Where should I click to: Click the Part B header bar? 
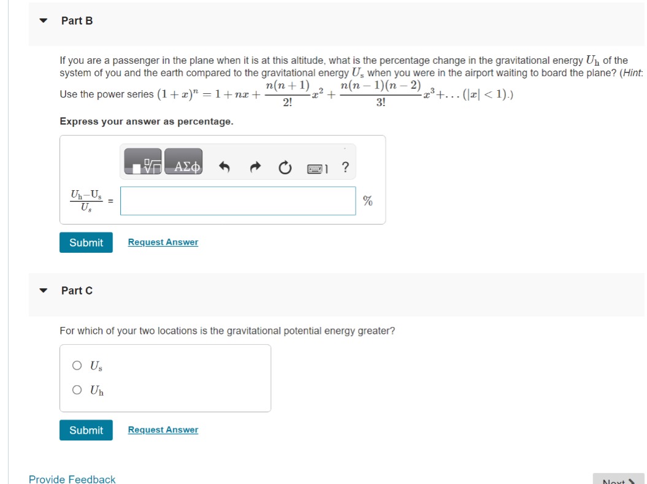[x=76, y=20]
